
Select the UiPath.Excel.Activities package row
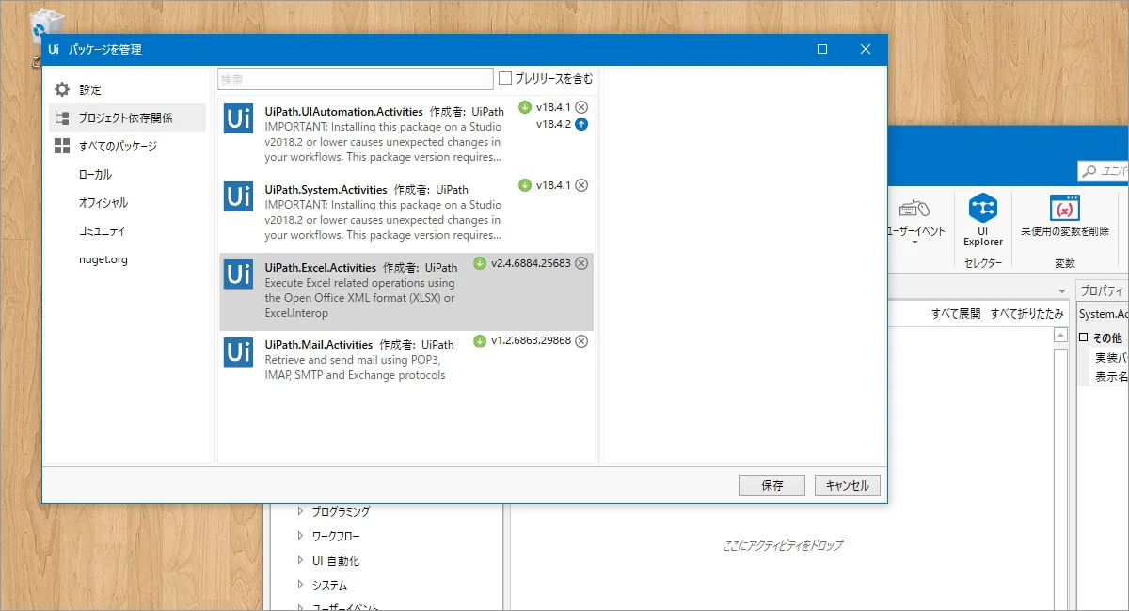click(406, 291)
